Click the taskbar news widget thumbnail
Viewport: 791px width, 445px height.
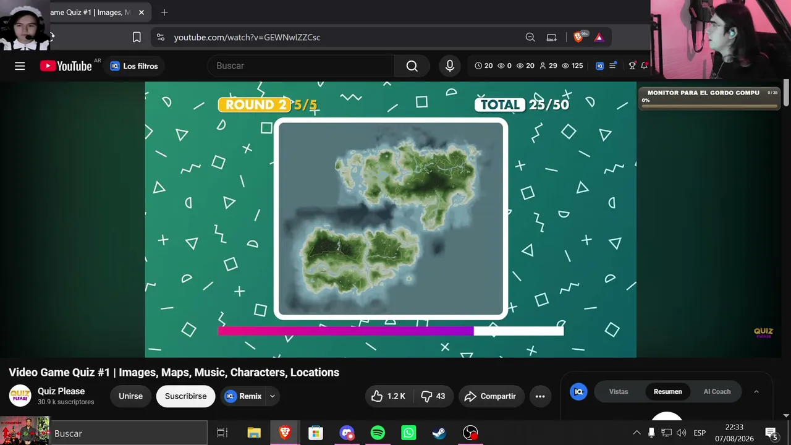[25, 431]
